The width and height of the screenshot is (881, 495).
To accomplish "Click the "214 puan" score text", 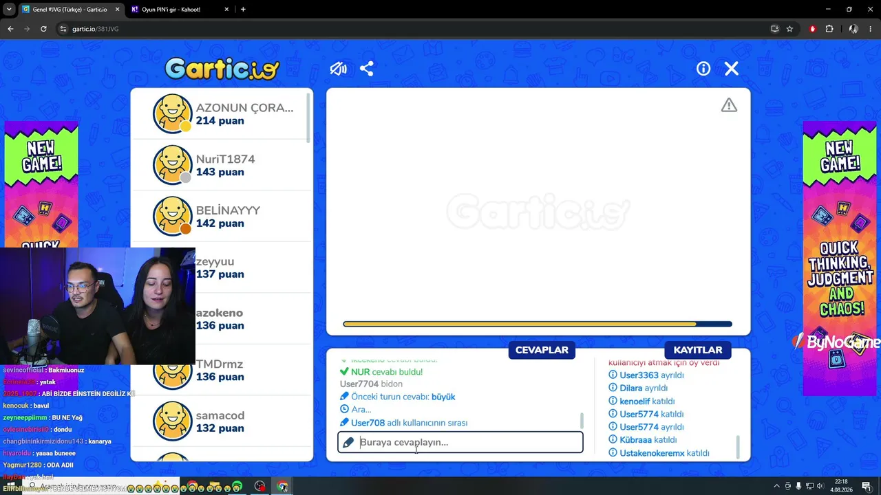I will (220, 121).
